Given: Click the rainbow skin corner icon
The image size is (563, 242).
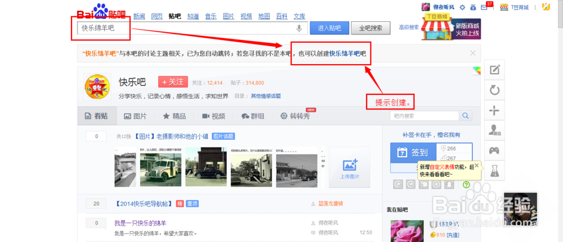Looking at the screenshot, I should tap(477, 71).
